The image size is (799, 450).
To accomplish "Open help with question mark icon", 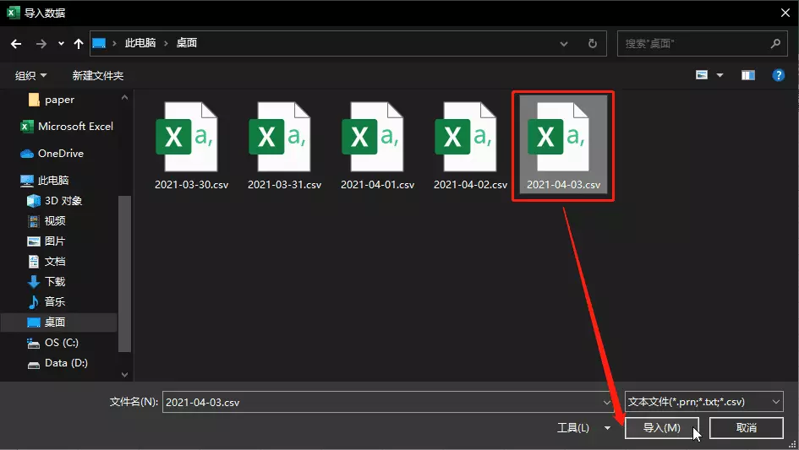I will point(779,75).
